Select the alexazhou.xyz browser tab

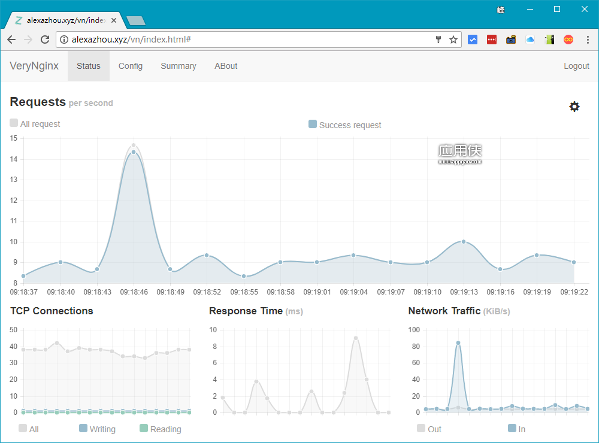65,20
